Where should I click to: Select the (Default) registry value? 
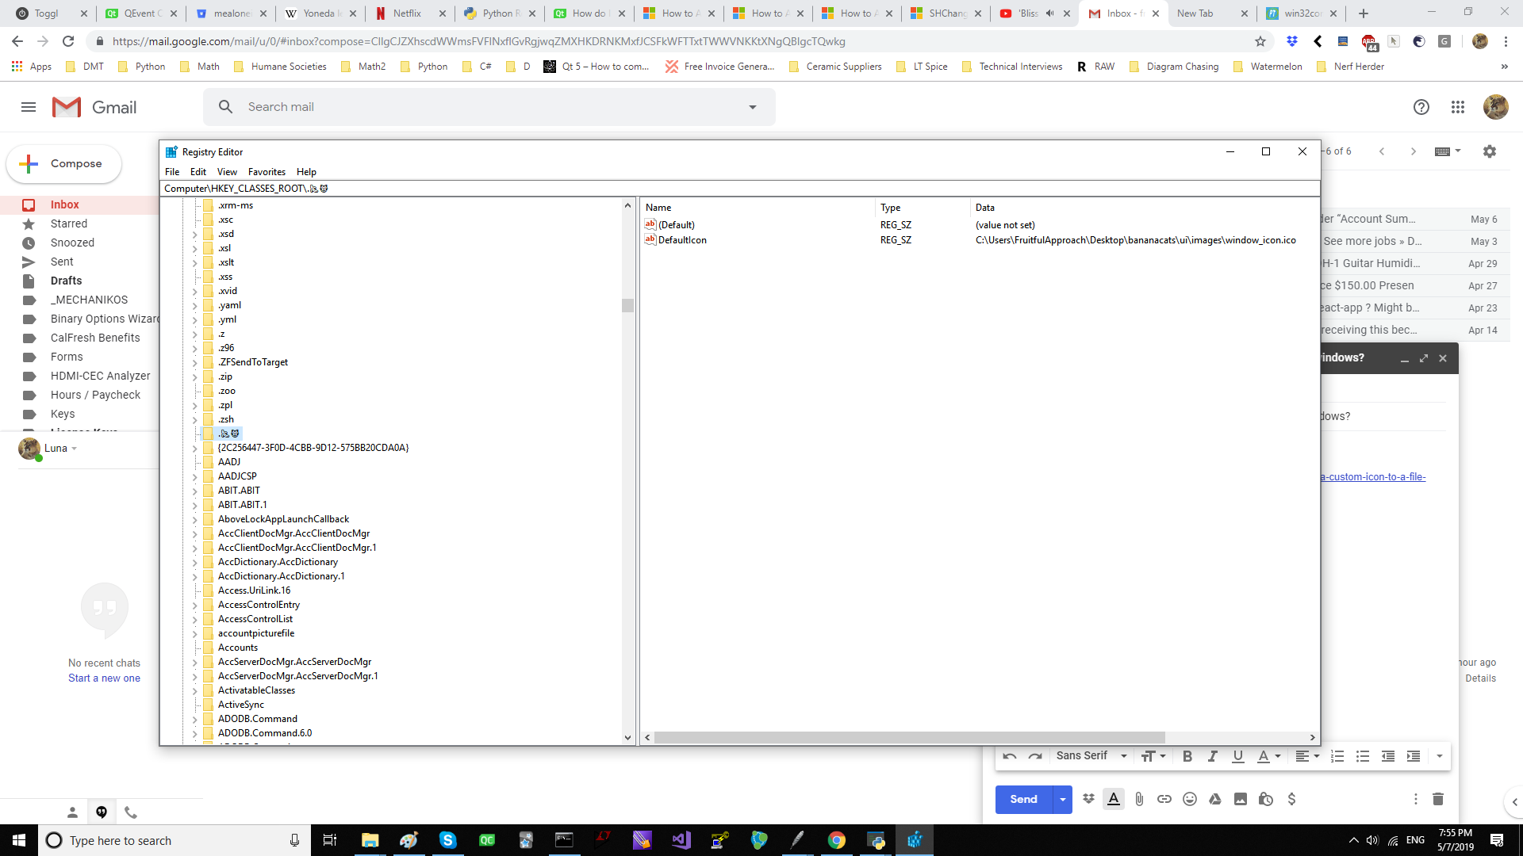(676, 225)
